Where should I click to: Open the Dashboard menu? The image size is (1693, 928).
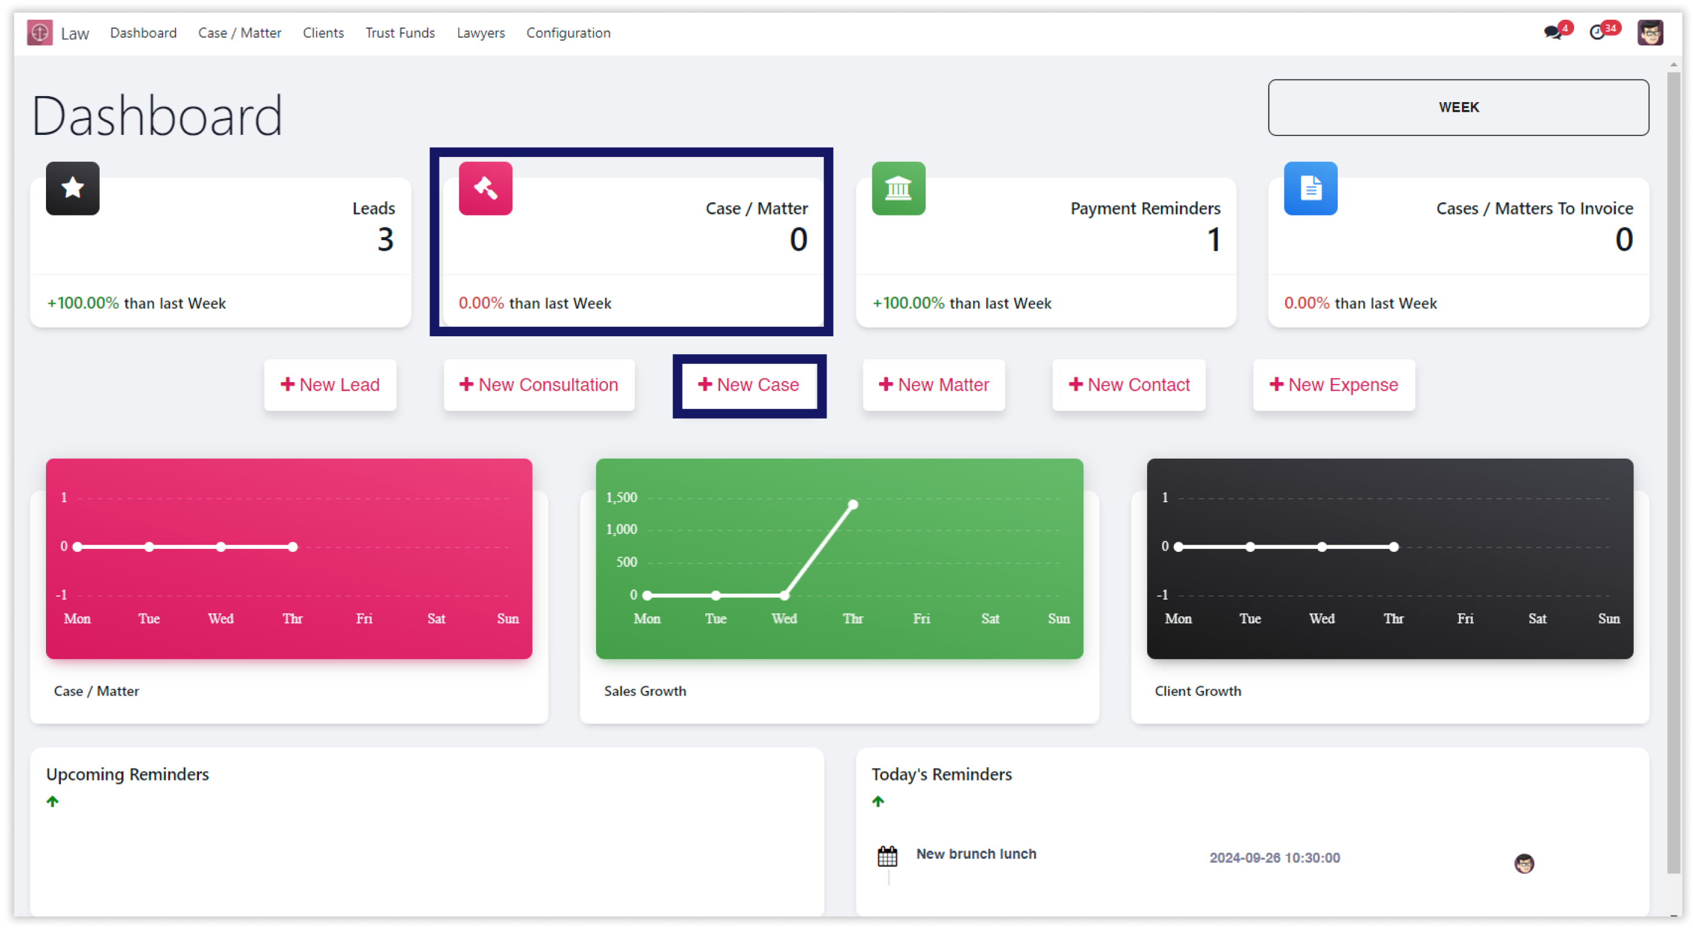pyautogui.click(x=143, y=32)
